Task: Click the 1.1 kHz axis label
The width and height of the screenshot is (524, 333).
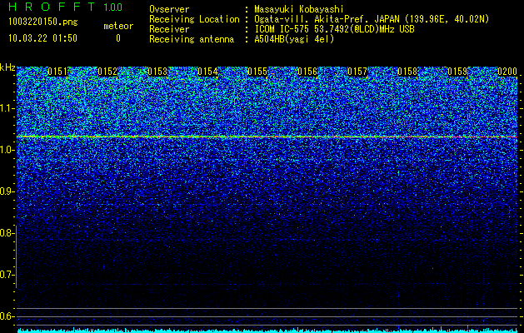Action: coord(7,108)
